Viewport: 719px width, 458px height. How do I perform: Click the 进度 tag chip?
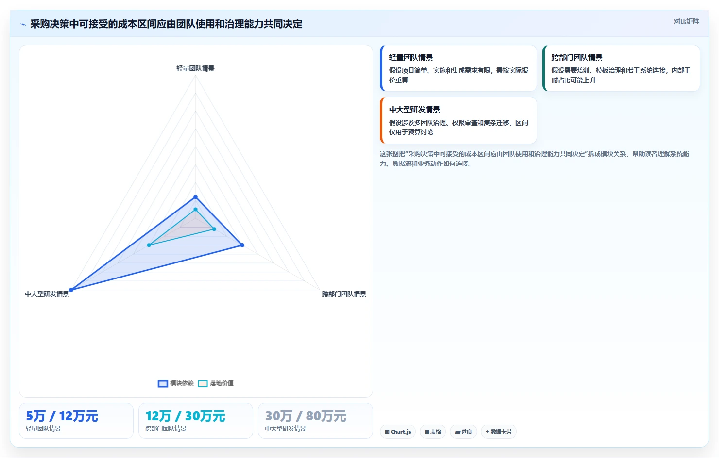(463, 432)
